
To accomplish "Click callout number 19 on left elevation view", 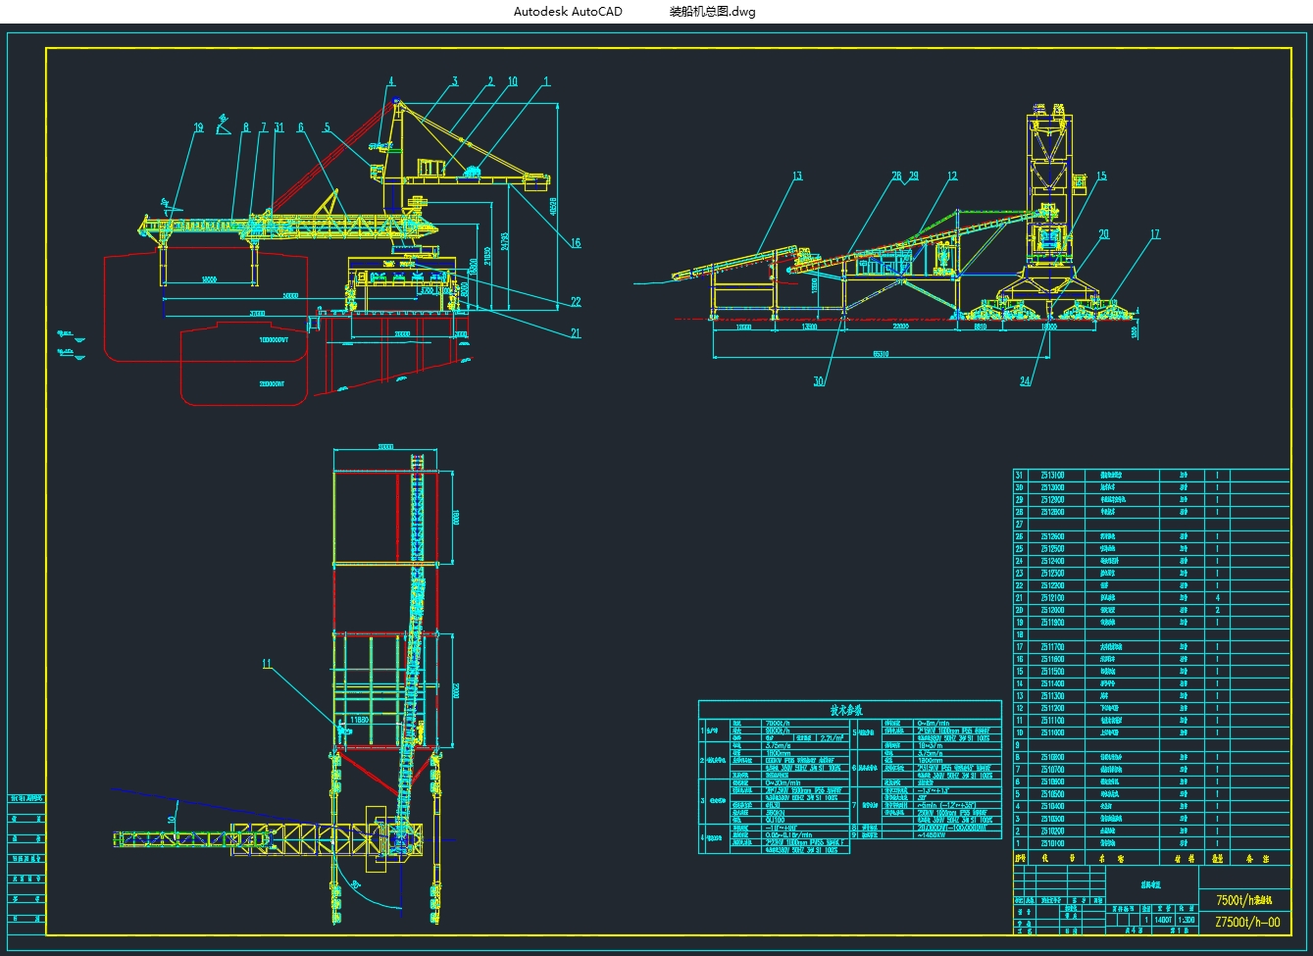I will 198,127.
